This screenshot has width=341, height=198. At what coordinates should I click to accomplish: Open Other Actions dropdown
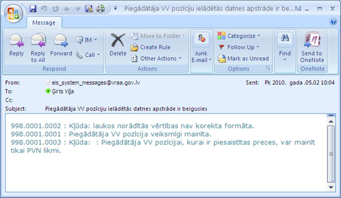(x=156, y=59)
